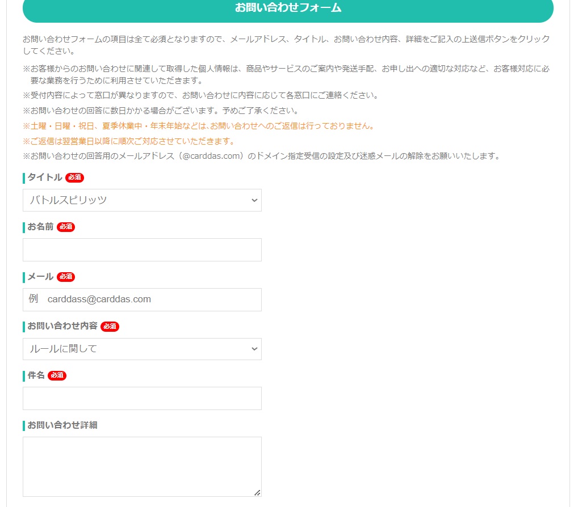Screen dimensions: 574x507
Task: Click the green お問い合わせフォーム header banner
Action: click(x=288, y=8)
